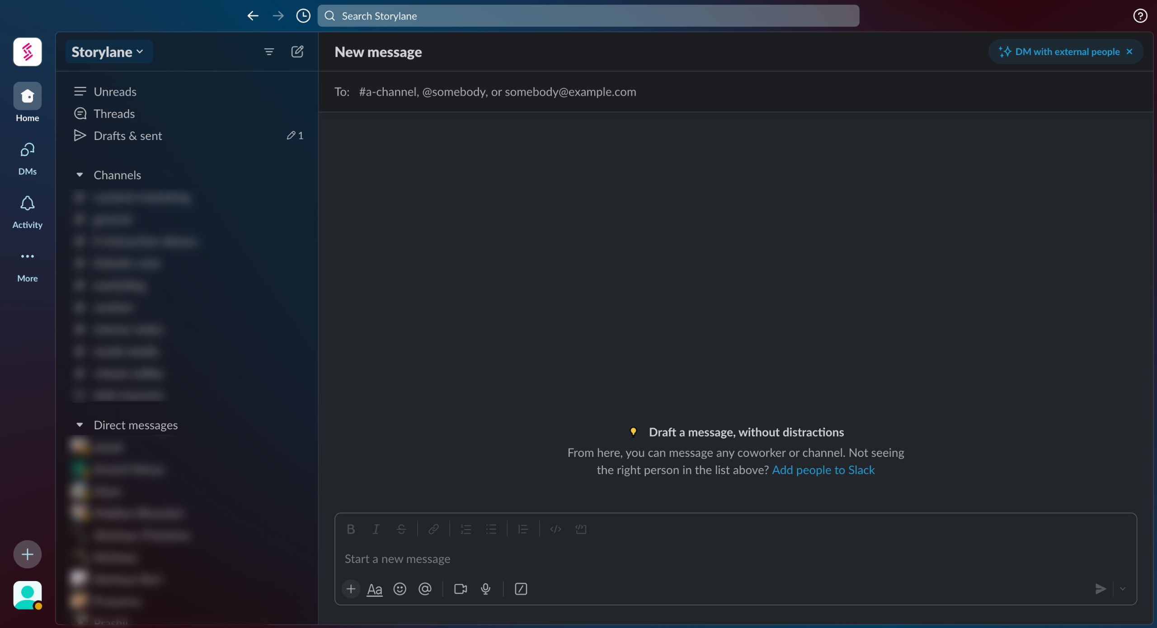1157x628 pixels.
Task: Open the sidebar filter icon
Action: 269,52
